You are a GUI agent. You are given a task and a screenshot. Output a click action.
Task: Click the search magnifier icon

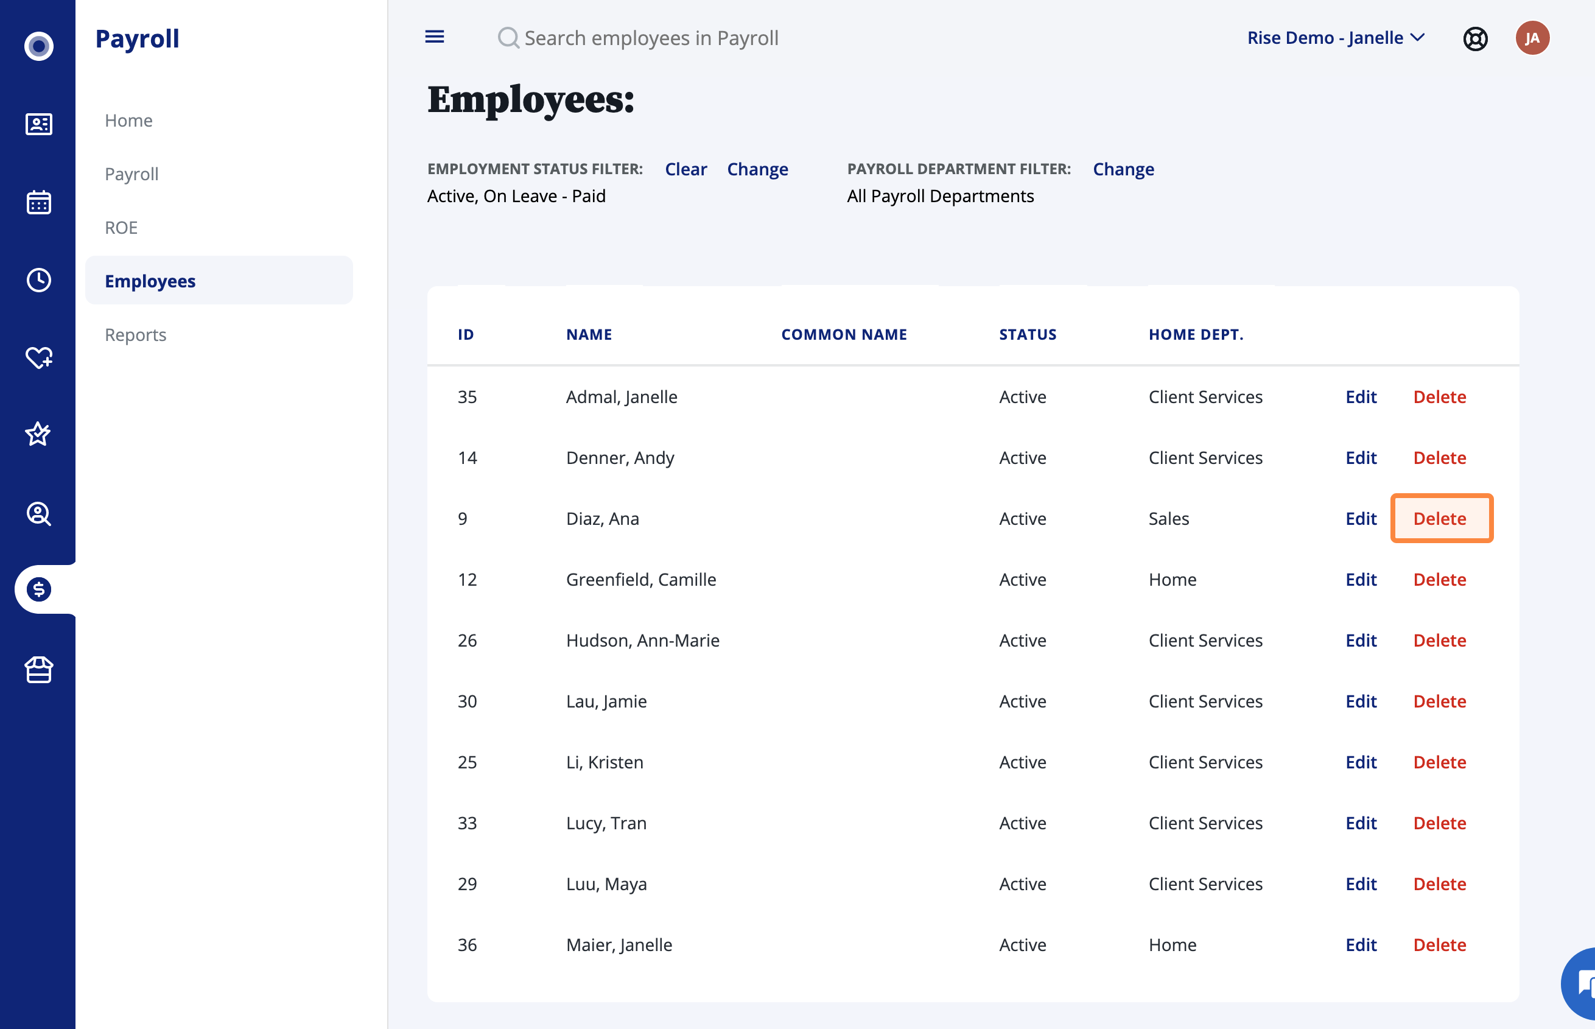[508, 38]
